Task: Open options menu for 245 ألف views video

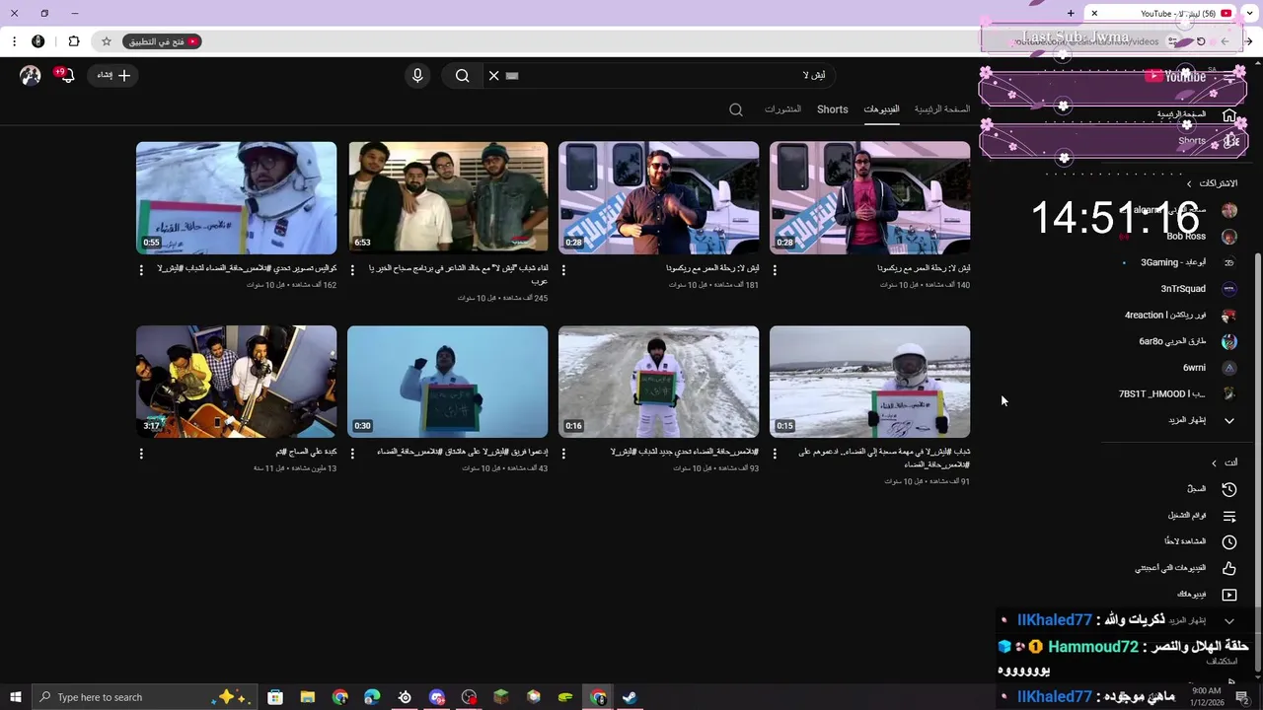Action: tap(352, 269)
